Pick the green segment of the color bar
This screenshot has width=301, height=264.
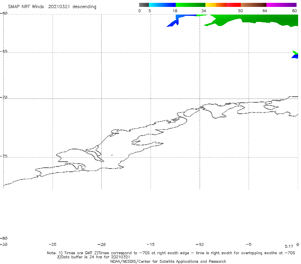[x=190, y=5]
